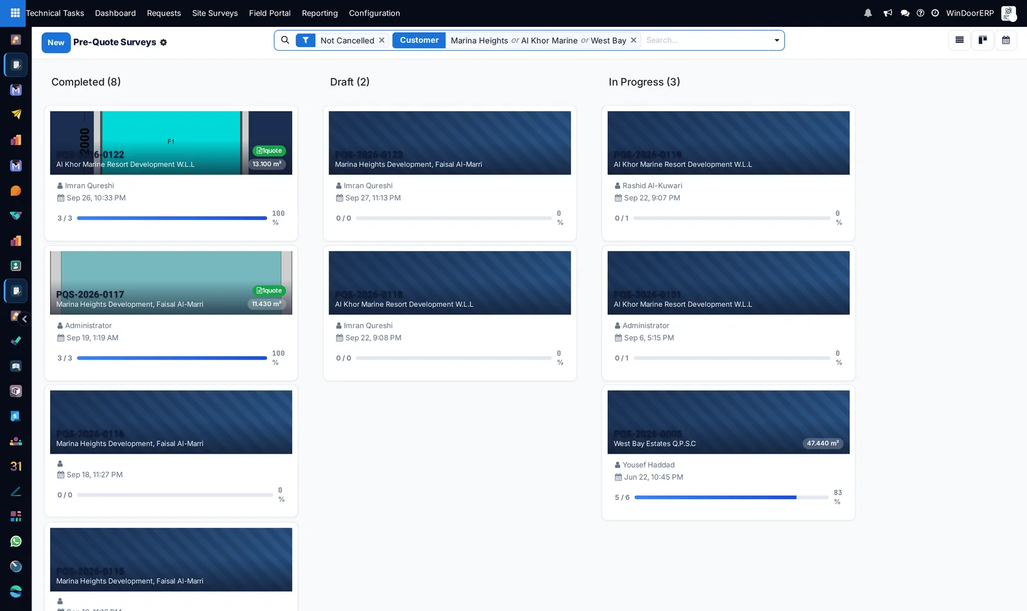
Task: Open the Rashid Al-Kuwari survey card
Action: point(729,173)
